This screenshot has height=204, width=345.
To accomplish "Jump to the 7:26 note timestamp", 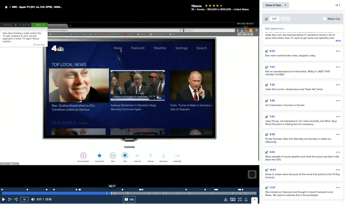I will point(272,85).
